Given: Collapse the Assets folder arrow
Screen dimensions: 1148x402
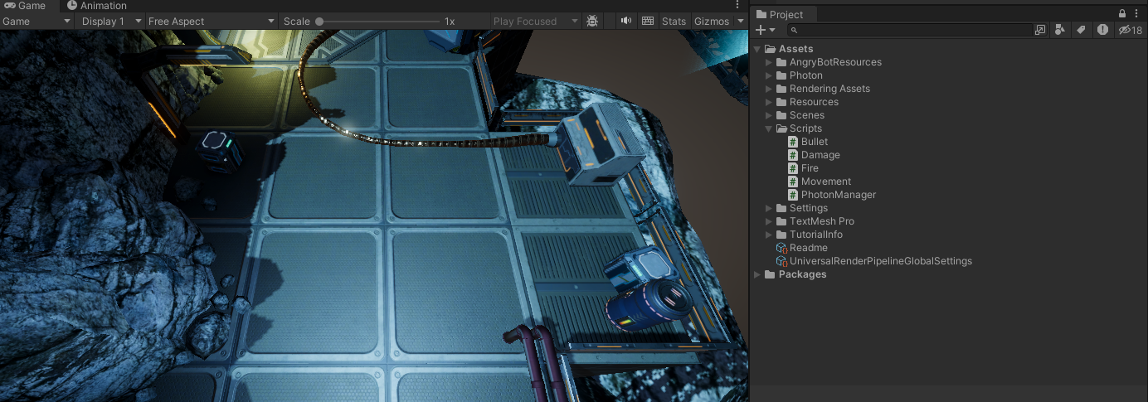Looking at the screenshot, I should pyautogui.click(x=757, y=49).
